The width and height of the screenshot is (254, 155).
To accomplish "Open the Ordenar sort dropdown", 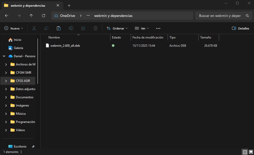I will click(117, 28).
